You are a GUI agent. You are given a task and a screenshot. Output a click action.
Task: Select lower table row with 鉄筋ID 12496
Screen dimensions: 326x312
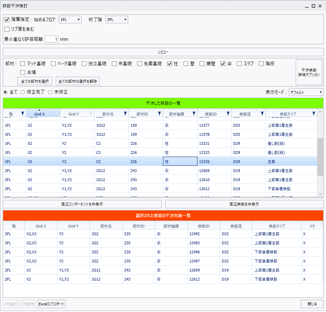click(163, 252)
